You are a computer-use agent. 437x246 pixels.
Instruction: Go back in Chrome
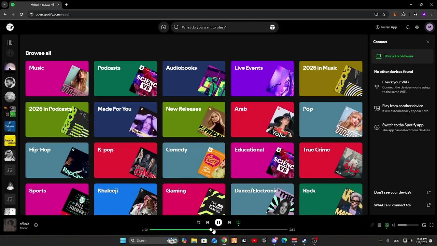pyautogui.click(x=5, y=14)
